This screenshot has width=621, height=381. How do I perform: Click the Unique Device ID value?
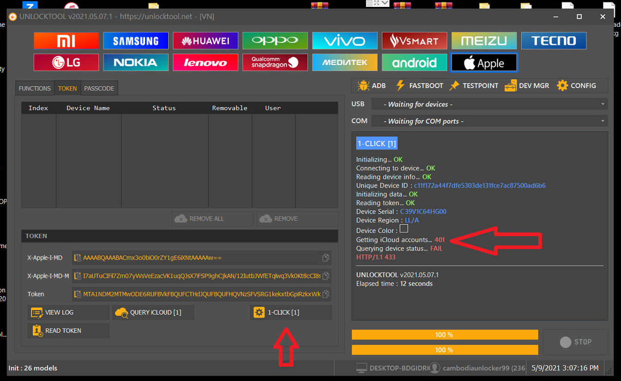click(x=480, y=185)
